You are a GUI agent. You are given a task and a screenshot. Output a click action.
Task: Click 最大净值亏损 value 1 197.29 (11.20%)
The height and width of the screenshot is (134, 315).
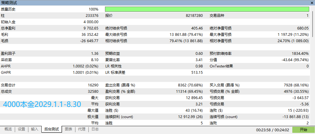(293, 35)
